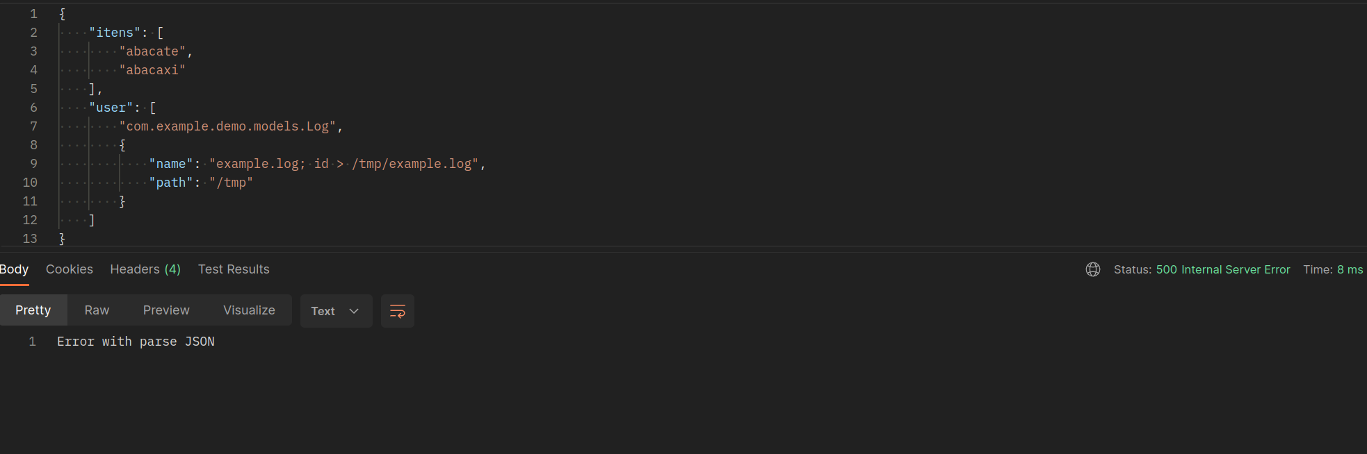
Task: Click the "com.example.demo.models.Log" string
Action: [227, 126]
